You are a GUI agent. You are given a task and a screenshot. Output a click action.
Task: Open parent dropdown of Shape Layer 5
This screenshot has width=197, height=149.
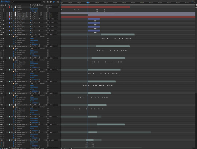[x=53, y=19]
